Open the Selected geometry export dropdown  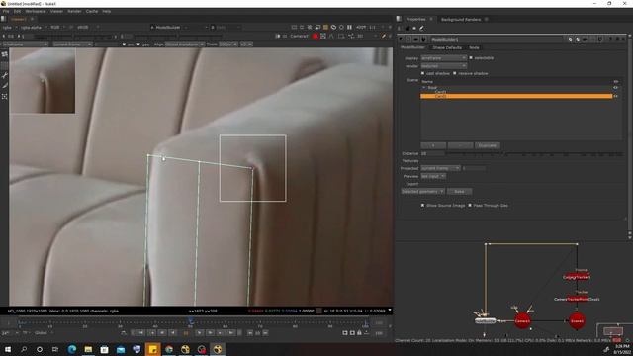422,191
